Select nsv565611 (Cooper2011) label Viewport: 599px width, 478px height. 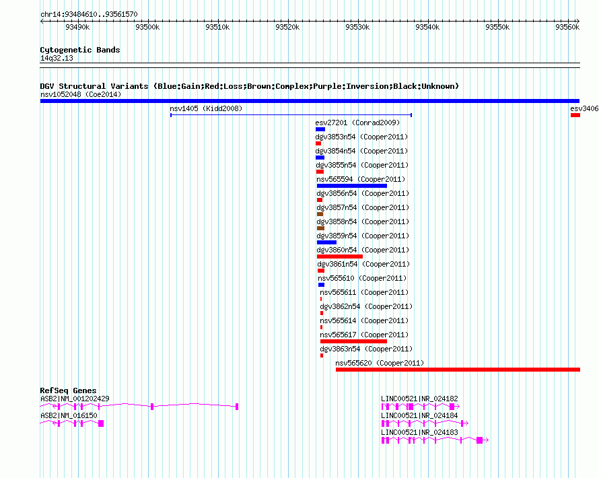(x=364, y=292)
